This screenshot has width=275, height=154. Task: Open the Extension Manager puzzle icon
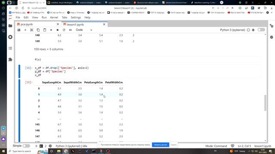[10, 59]
